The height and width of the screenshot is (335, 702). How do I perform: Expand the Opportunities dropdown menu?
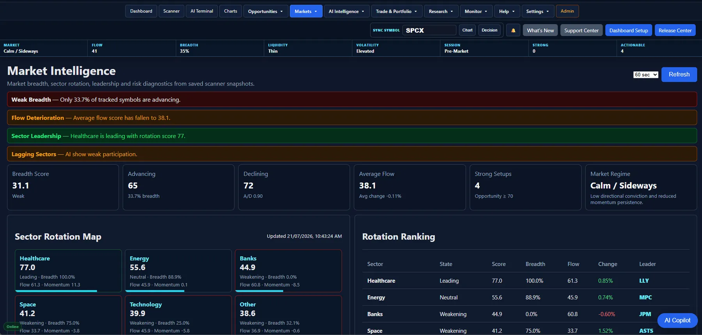click(x=266, y=11)
